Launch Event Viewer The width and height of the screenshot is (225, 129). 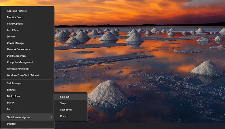pos(14,30)
